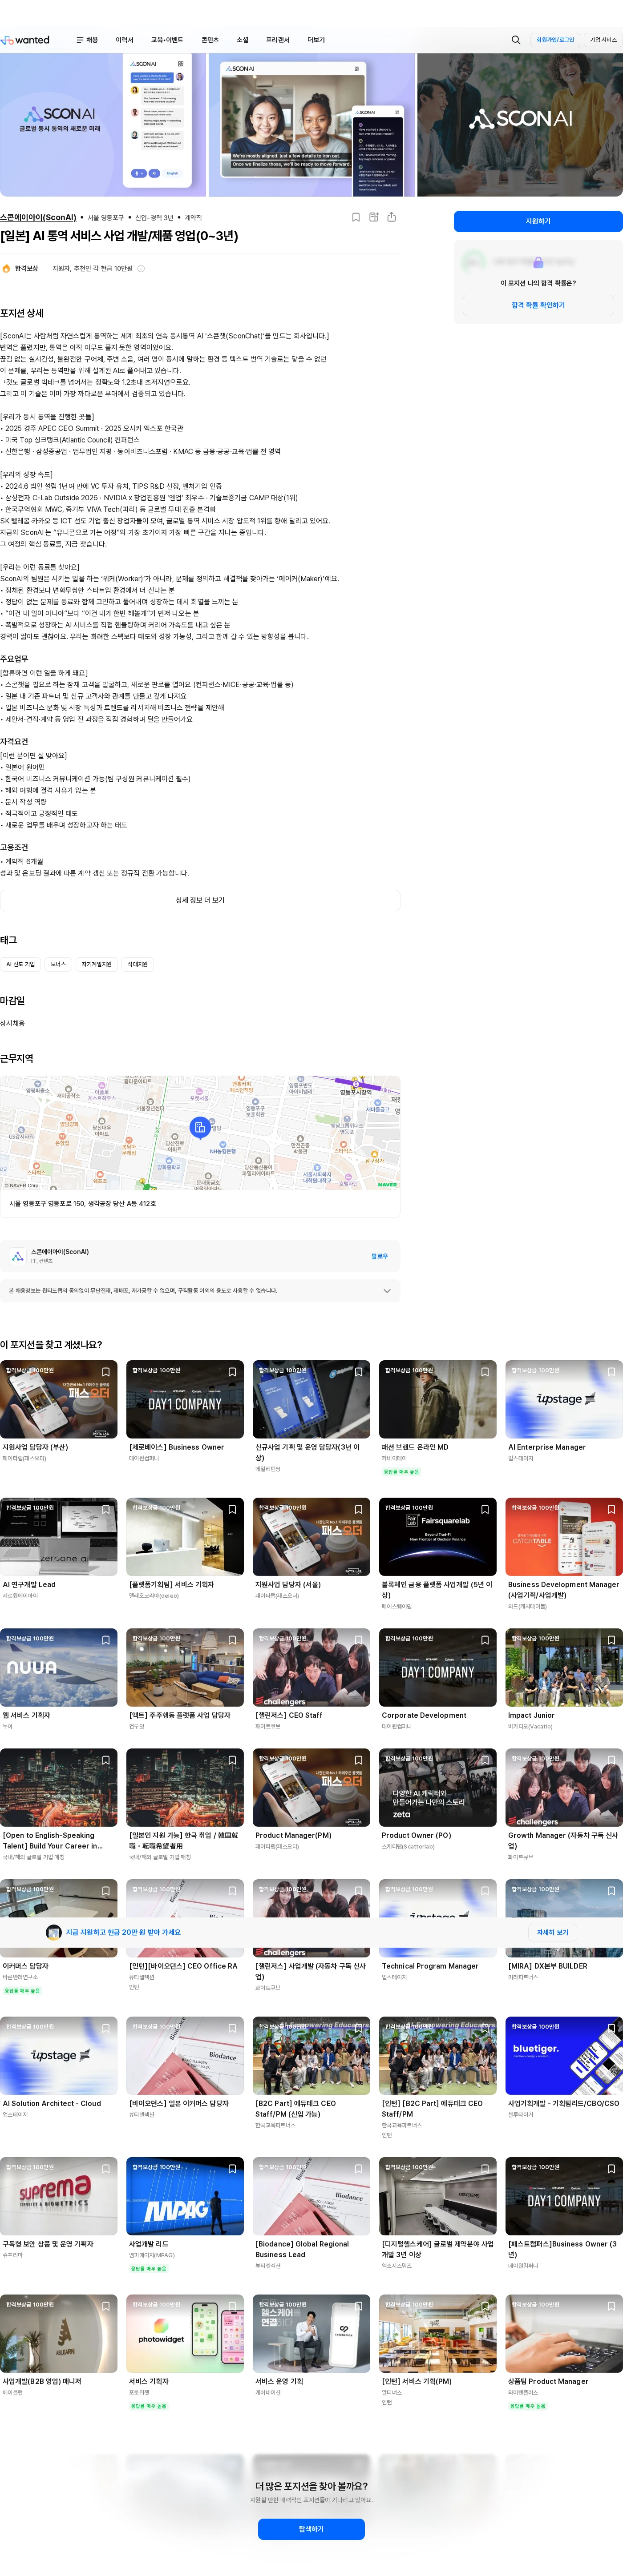Select the 콘텐츠 menu item
623x2576 pixels.
click(210, 40)
